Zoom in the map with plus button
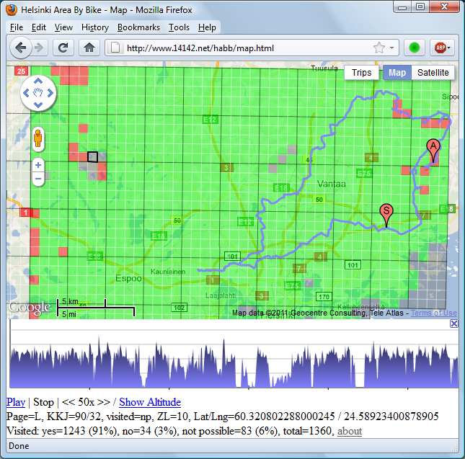 [38, 165]
